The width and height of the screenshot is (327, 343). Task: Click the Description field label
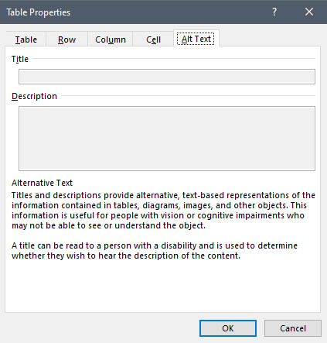click(34, 96)
